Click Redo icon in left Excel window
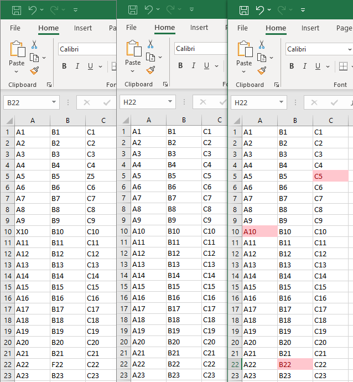The image size is (353, 382). (54, 10)
